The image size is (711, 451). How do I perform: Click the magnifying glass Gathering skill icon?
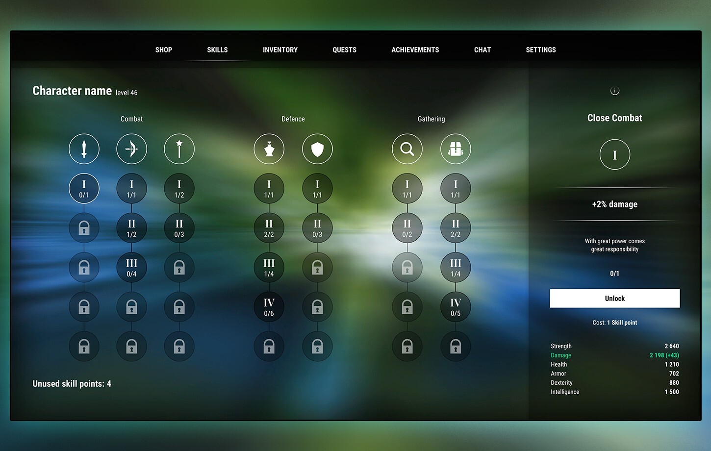[407, 149]
